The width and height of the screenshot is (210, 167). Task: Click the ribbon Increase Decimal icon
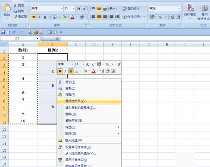click(173, 17)
